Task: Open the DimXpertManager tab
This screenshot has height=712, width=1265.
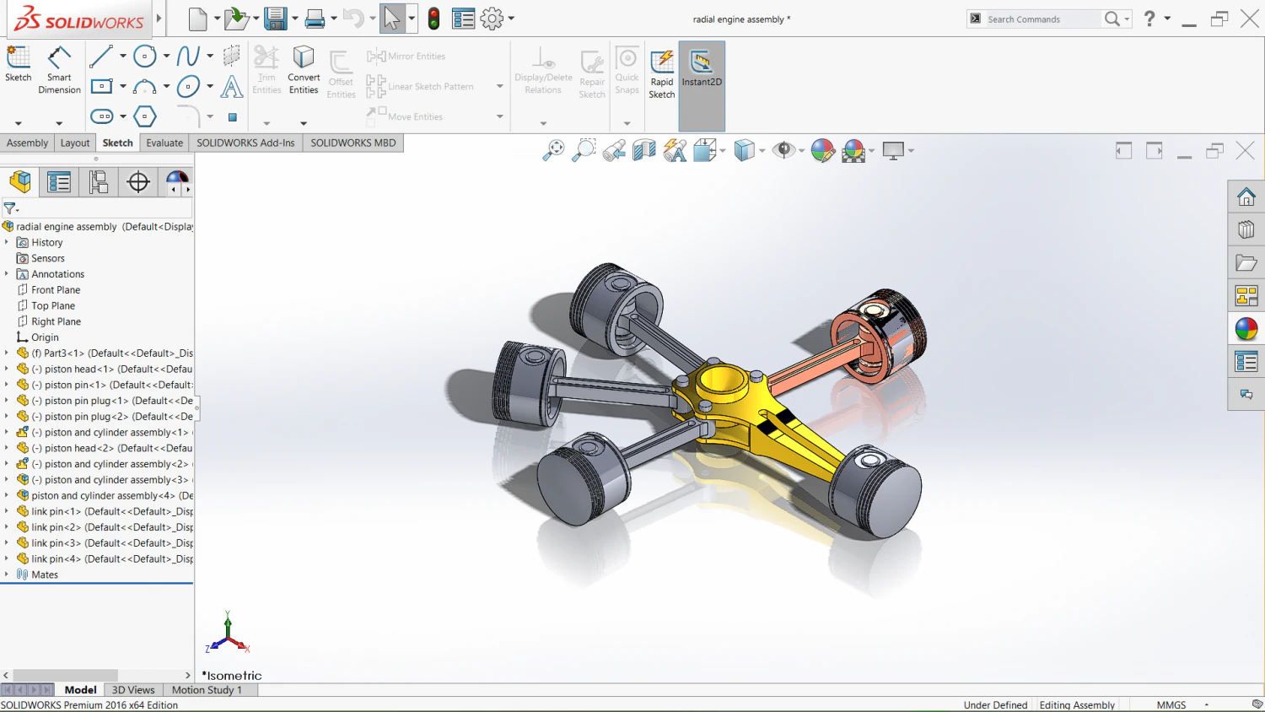Action: coord(138,181)
